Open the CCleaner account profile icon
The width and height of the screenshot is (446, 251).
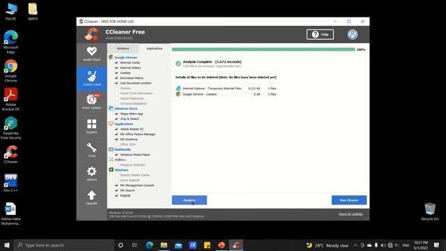click(353, 34)
